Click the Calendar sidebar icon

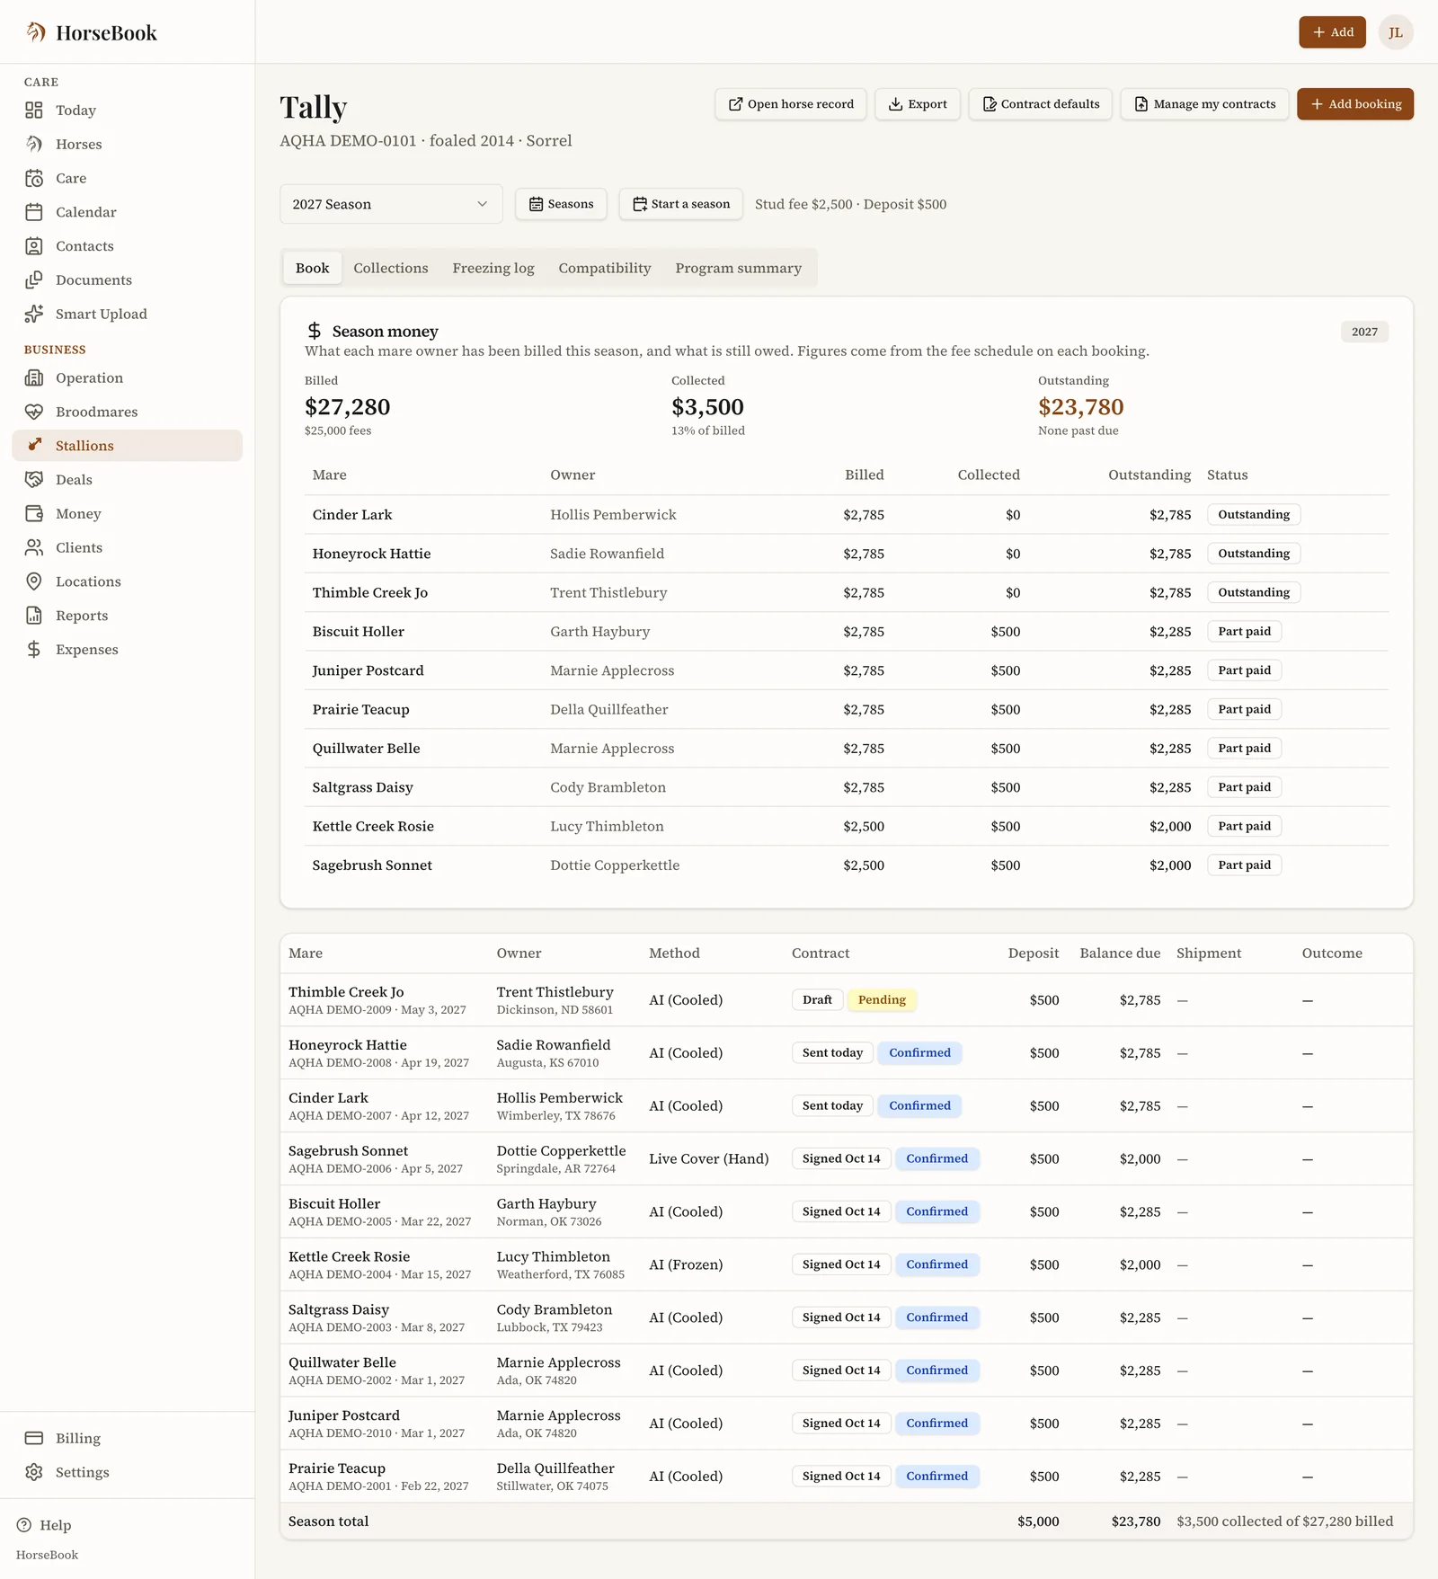point(34,212)
